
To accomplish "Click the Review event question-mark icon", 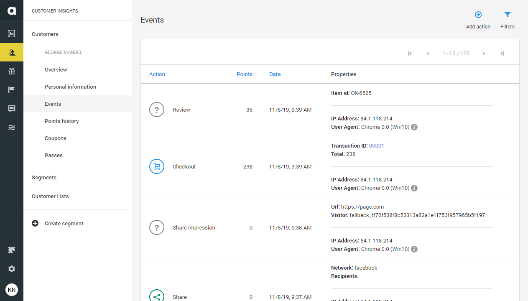I will [157, 110].
